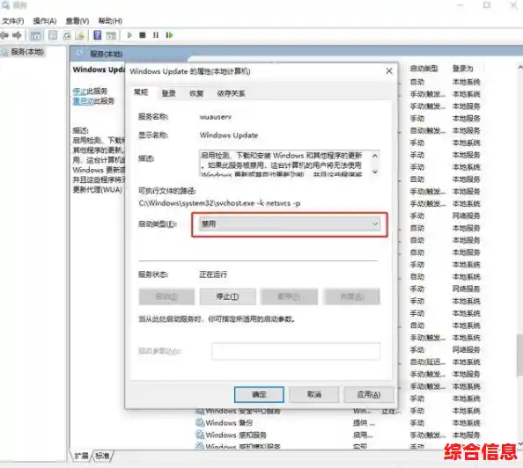Image resolution: width=523 pixels, height=468 pixels.
Task: Open the 操作(A) menu
Action: [x=45, y=21]
